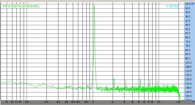The image size is (195, 105).
Task: Click the 20k frequency axis label
Action: click(x=179, y=102)
